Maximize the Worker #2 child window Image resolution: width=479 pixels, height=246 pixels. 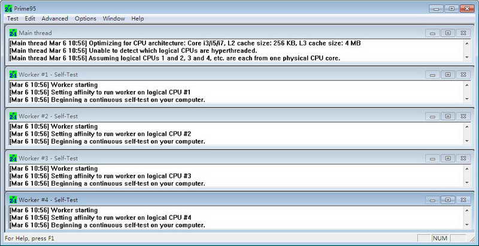[448, 116]
